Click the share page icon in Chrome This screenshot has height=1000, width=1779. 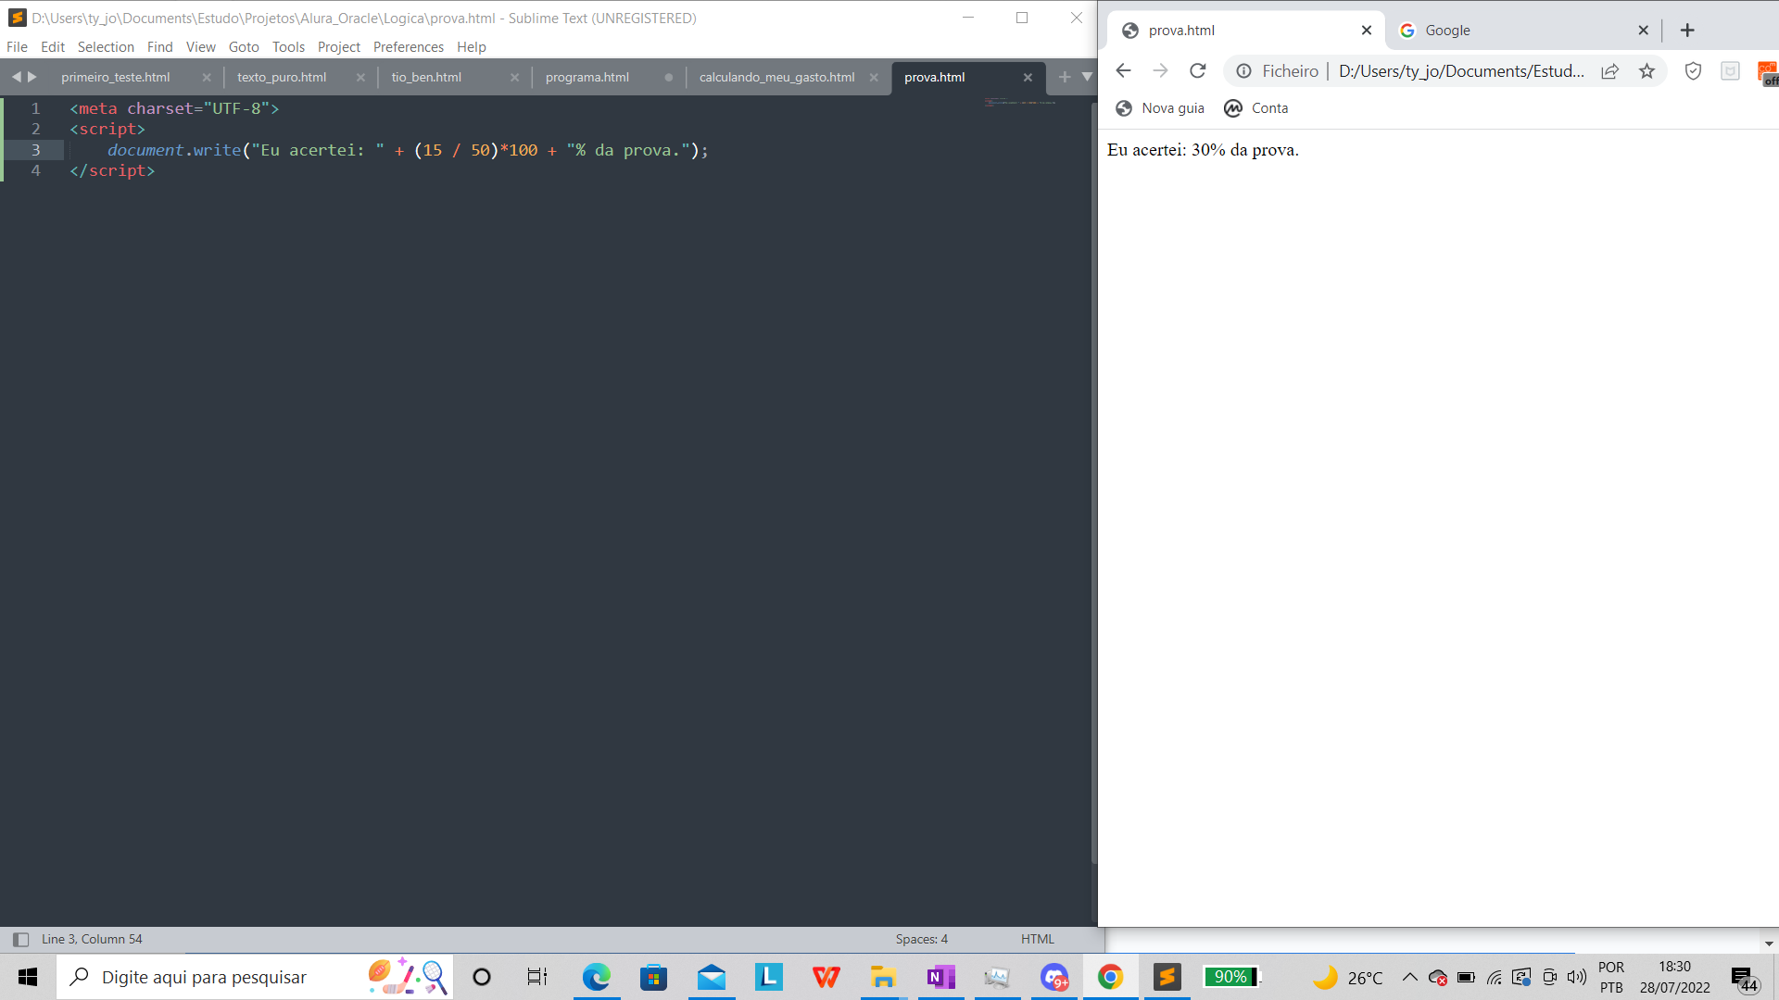(1609, 71)
